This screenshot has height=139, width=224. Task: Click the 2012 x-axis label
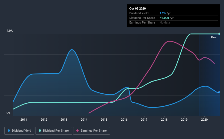44,120
